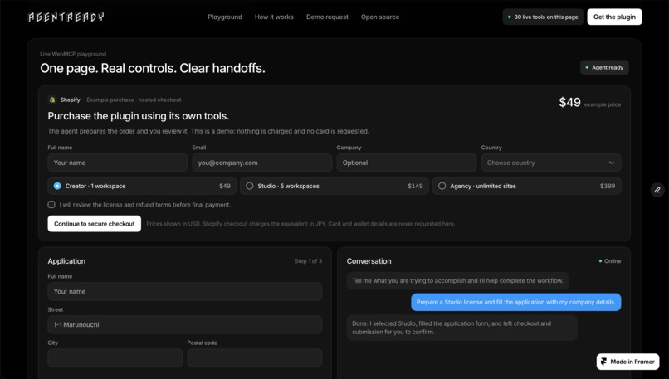Focus the Postal code field
The height and width of the screenshot is (379, 669).
[254, 357]
